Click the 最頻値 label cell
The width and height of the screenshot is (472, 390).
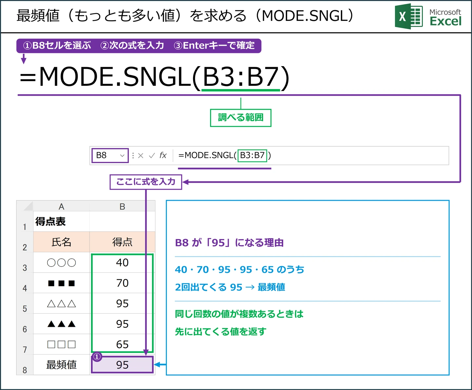(61, 365)
